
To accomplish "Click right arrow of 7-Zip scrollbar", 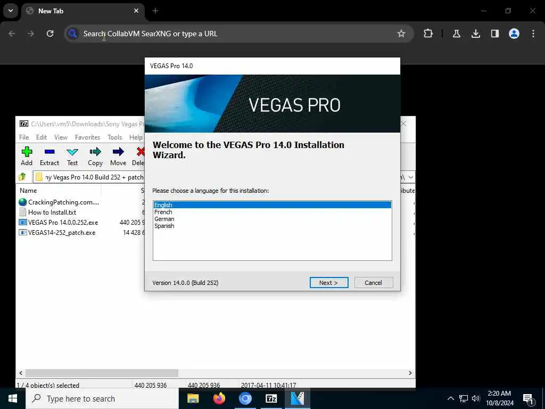I will coord(410,373).
